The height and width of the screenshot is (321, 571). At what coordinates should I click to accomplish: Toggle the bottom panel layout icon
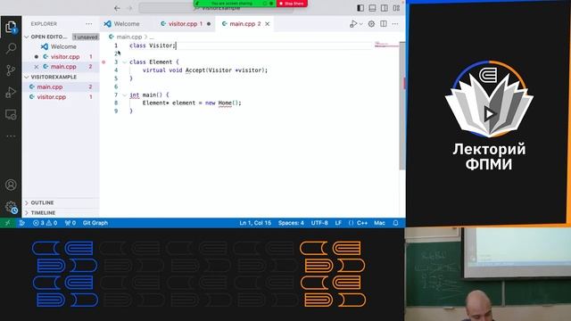click(x=372, y=8)
